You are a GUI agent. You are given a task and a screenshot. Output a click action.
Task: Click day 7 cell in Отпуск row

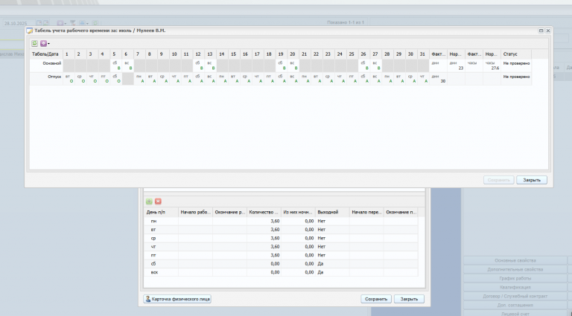click(x=140, y=79)
